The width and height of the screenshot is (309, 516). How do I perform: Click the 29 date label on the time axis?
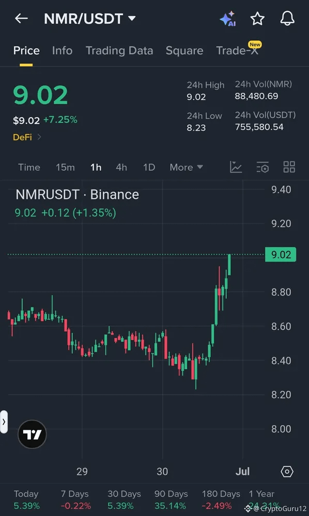point(82,472)
